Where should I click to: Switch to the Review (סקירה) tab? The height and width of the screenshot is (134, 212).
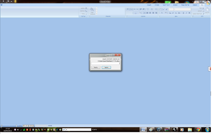157,5
